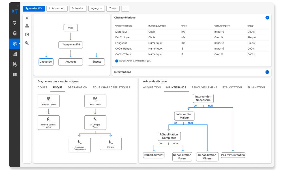
Task: Click NOUVEAU CHARACTÉRISTIQUE link text
Action: (135, 61)
